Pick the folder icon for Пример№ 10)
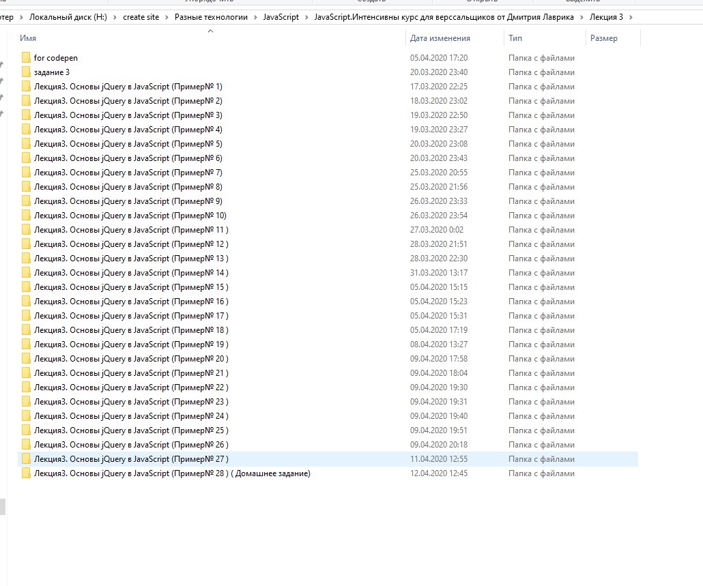Image resolution: width=703 pixels, height=586 pixels. click(26, 216)
